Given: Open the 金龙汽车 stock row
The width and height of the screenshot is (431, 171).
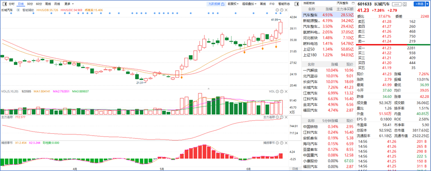Looking at the screenshot, I should coord(328,104).
